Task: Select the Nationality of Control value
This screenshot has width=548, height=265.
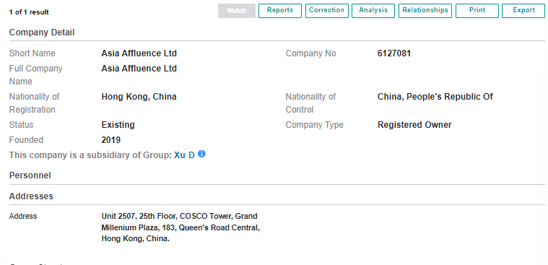Action: (x=435, y=97)
